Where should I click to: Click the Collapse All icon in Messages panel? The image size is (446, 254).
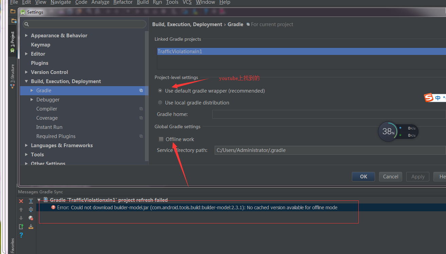pos(31,210)
